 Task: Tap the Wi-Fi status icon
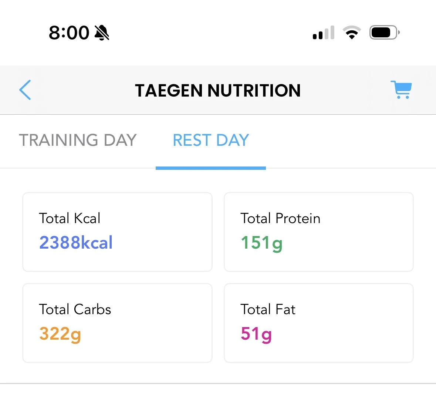(x=352, y=33)
